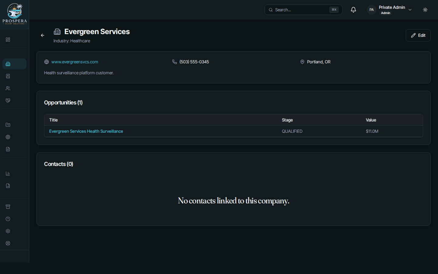The width and height of the screenshot is (438, 274).
Task: Open the contacts book icon in sidebar
Action: point(8,76)
